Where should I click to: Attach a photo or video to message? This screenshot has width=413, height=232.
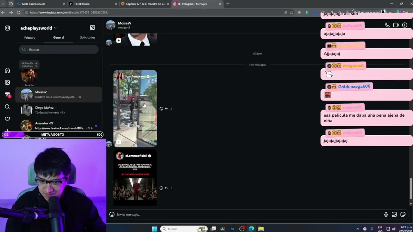[x=394, y=215]
